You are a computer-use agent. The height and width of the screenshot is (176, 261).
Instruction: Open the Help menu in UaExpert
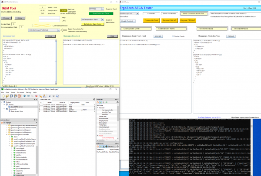click(35, 92)
